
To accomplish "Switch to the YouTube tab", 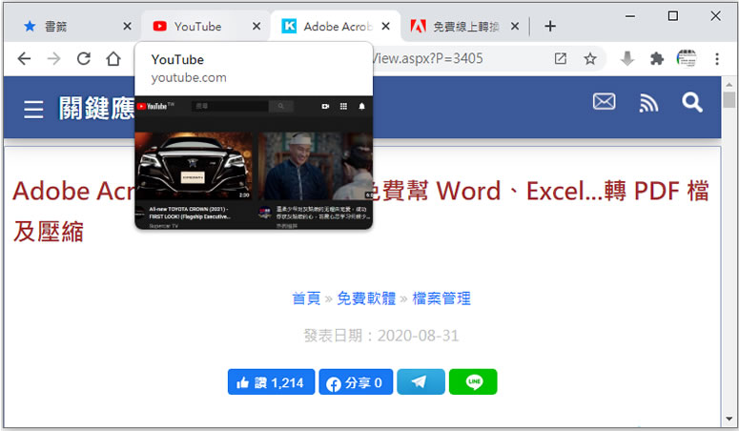I will tap(197, 27).
